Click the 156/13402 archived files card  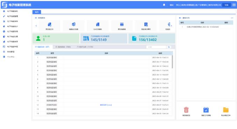(152, 38)
